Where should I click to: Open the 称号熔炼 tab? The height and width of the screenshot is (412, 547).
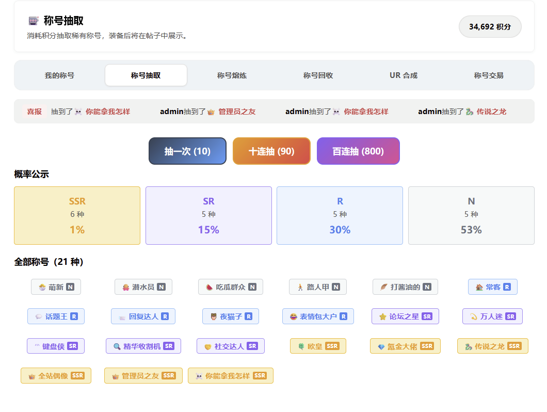coord(232,75)
